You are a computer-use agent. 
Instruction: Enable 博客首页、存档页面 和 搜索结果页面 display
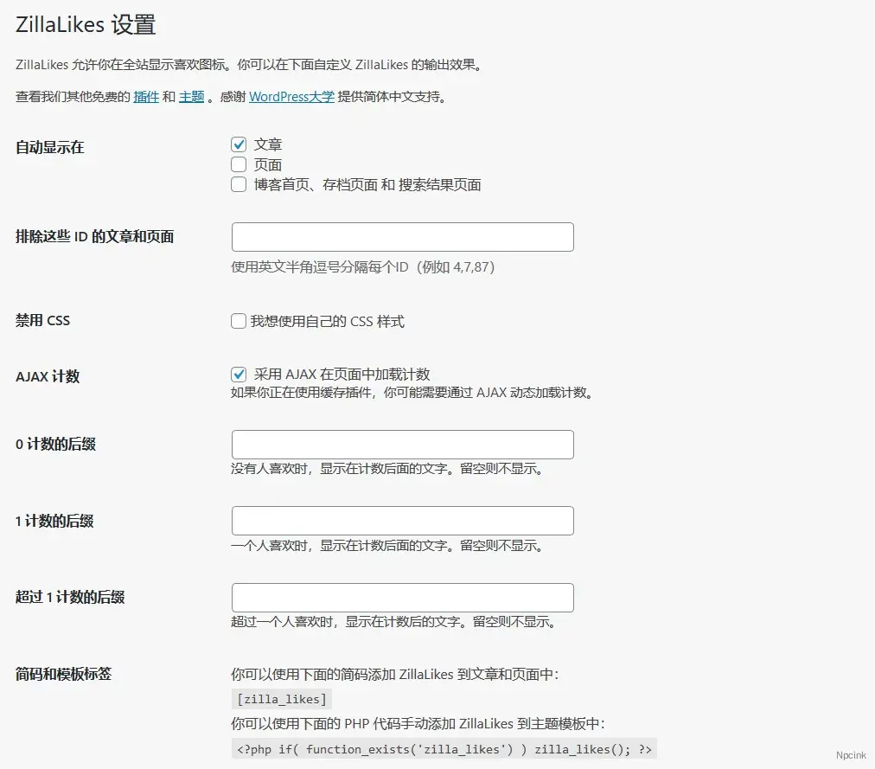[238, 184]
